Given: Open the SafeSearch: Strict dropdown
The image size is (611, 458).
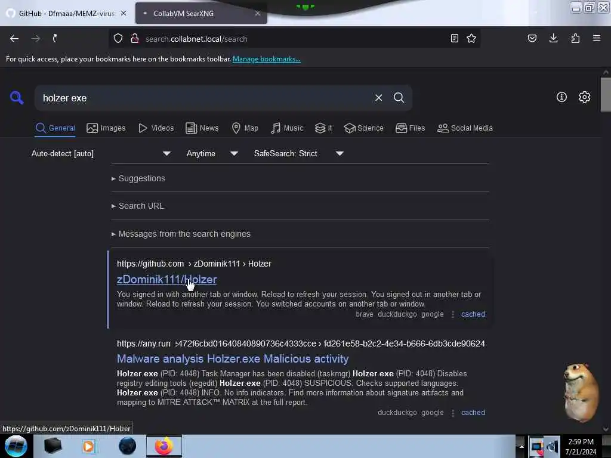Looking at the screenshot, I should tap(298, 153).
